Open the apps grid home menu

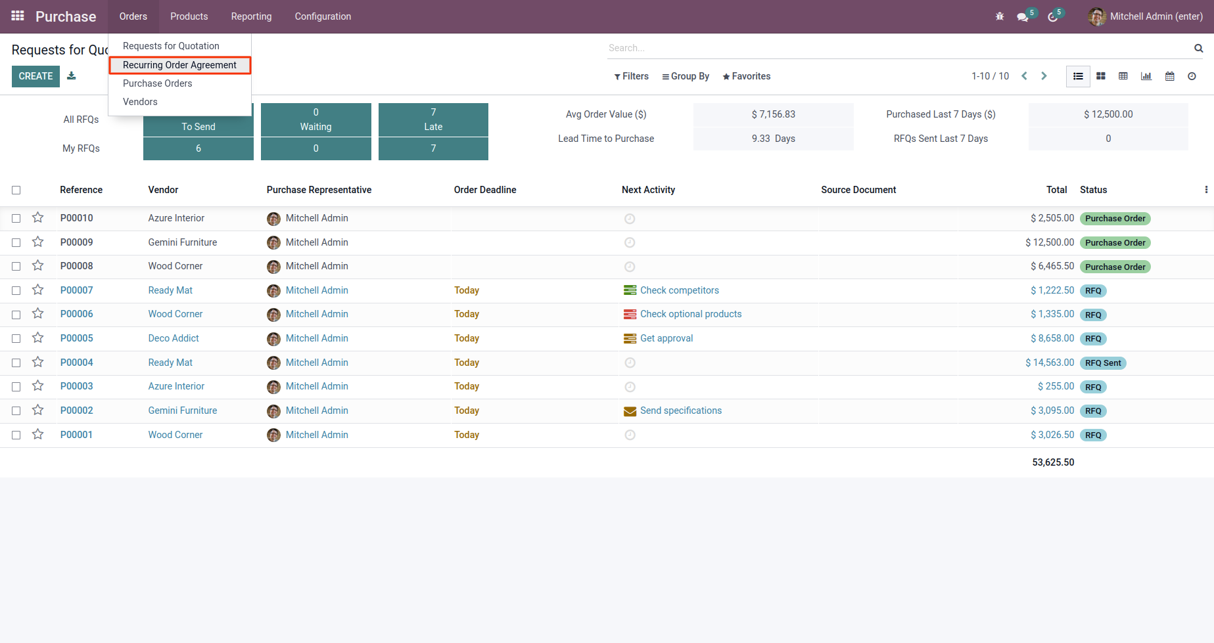pos(18,16)
